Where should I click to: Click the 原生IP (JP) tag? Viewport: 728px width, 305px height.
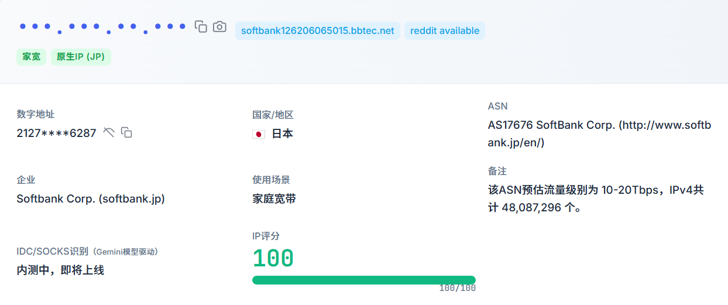click(81, 57)
